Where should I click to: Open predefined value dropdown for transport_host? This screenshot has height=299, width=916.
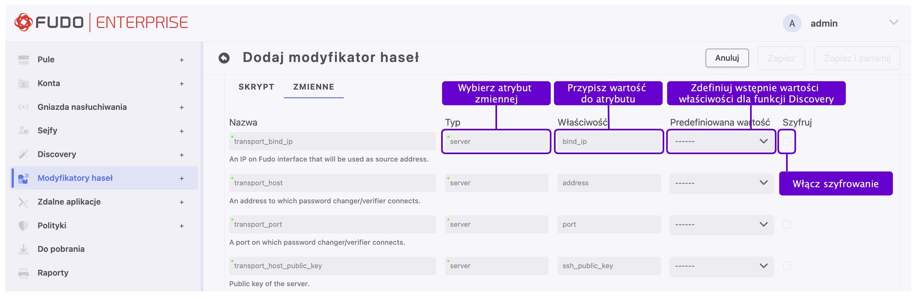point(721,183)
